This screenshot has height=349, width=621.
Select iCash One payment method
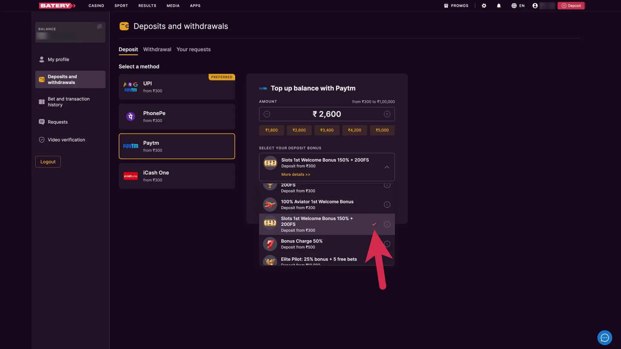(x=177, y=176)
